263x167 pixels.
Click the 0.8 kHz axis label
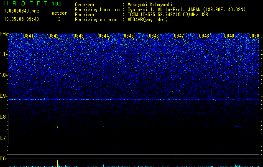(x=4, y=117)
